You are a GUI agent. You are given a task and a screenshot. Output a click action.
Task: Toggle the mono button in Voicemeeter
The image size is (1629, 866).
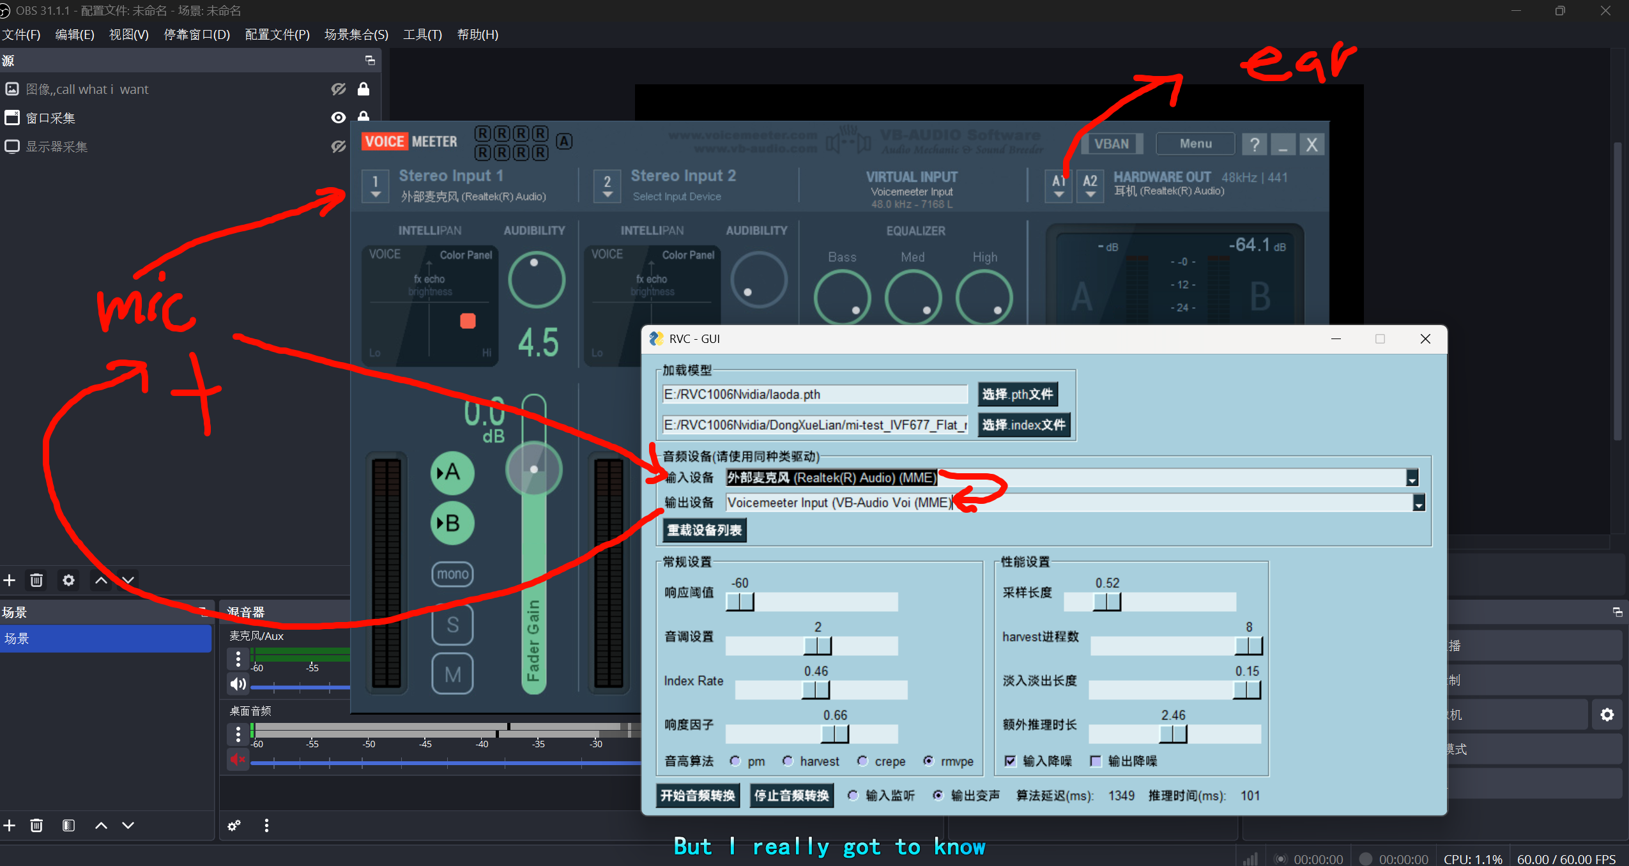tap(452, 574)
